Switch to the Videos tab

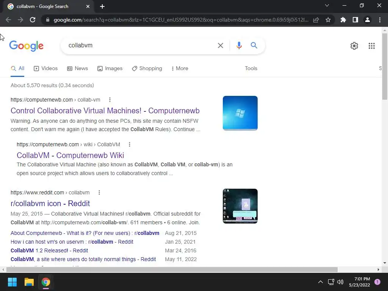(46, 69)
